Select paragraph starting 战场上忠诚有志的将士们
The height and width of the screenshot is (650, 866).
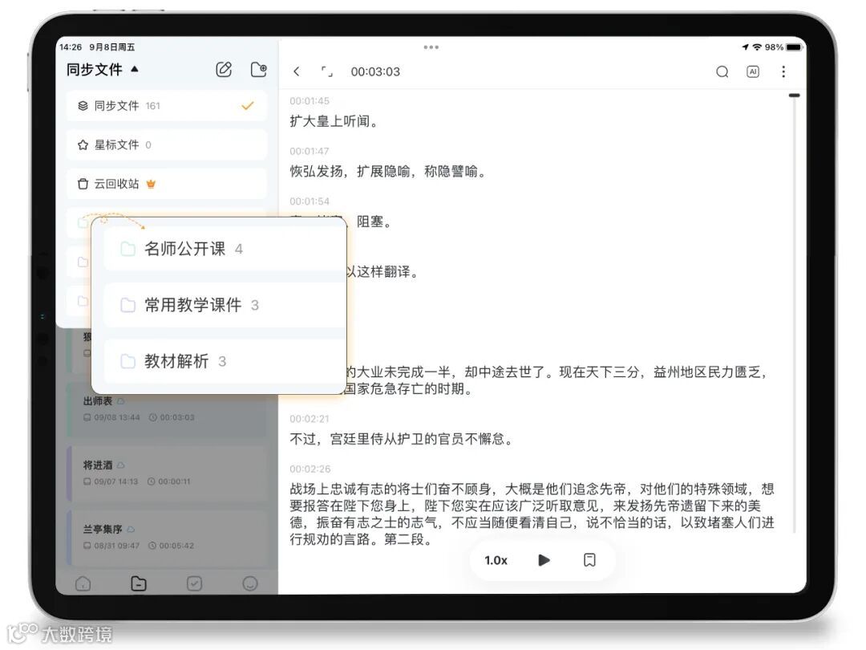tap(532, 514)
